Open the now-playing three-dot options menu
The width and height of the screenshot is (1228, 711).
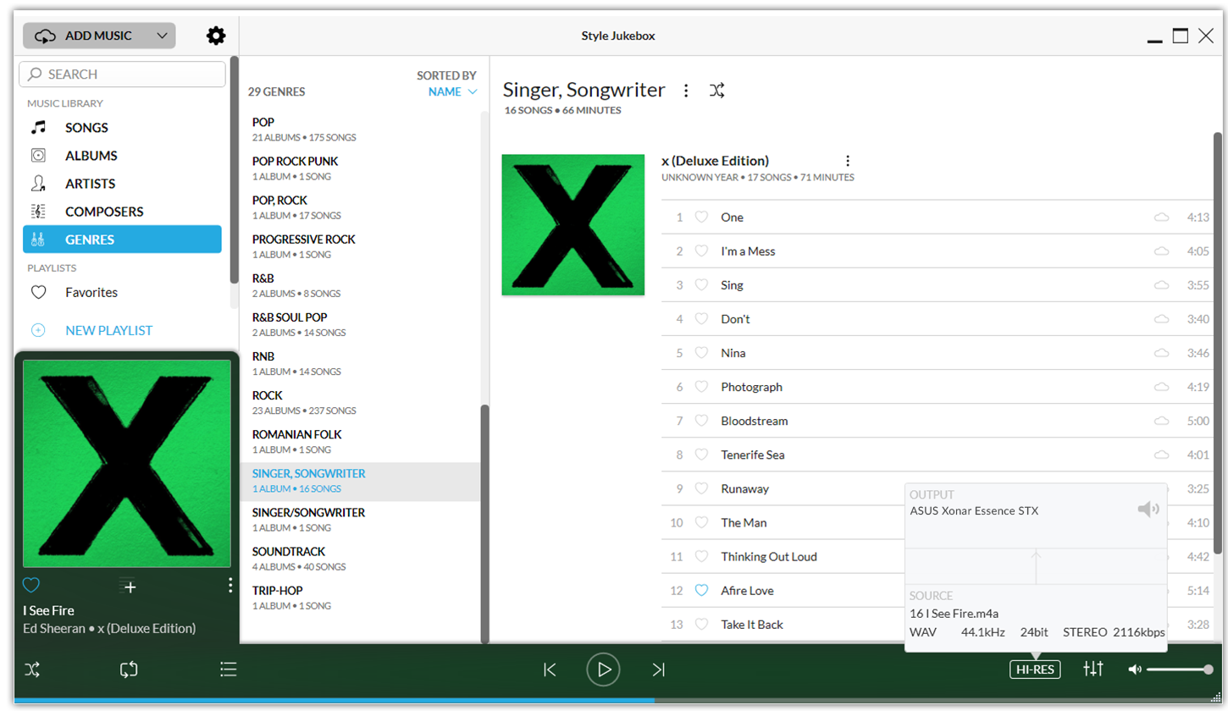[x=230, y=585]
